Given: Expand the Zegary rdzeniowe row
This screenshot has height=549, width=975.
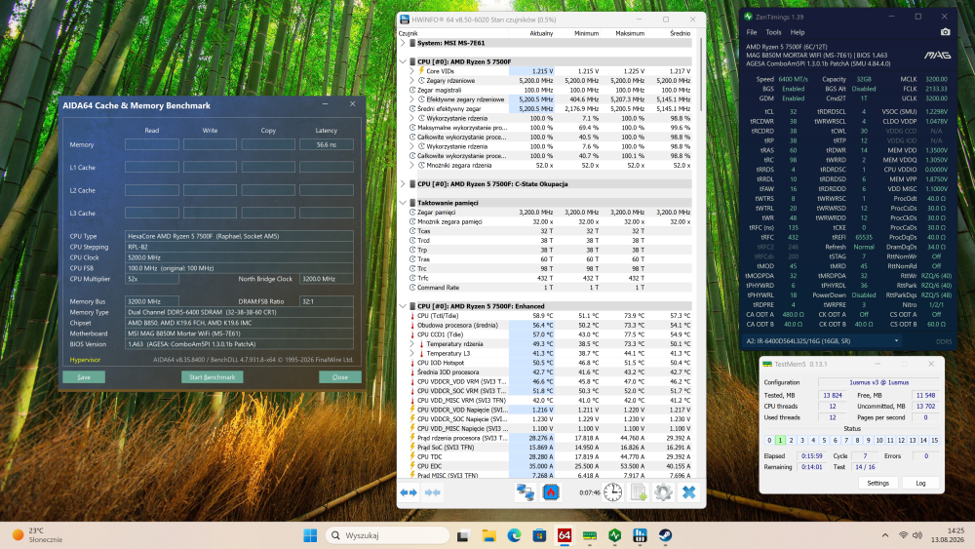Looking at the screenshot, I should point(411,80).
